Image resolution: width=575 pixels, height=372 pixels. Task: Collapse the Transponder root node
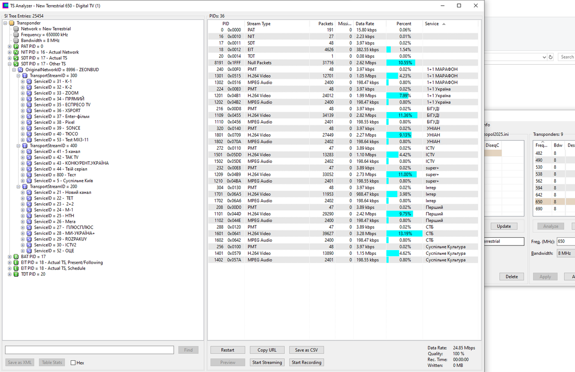tap(5, 23)
